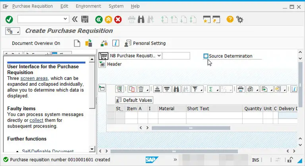This screenshot has height=166, width=305.
Task: Open NB Purchase Requisition document type dropdown
Action: point(159,56)
